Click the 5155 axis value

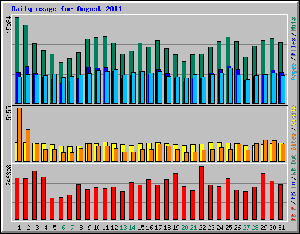pyautogui.click(x=9, y=113)
